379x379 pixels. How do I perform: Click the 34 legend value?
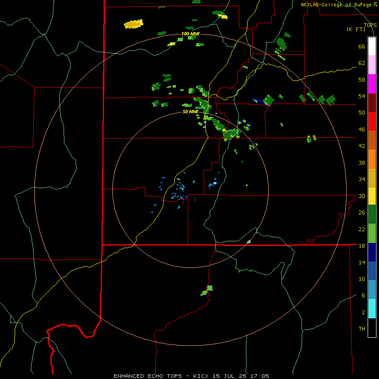[x=362, y=179]
